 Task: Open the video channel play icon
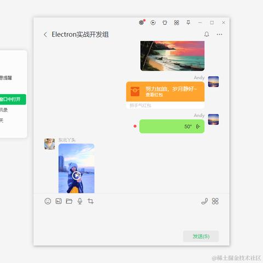pos(153,22)
